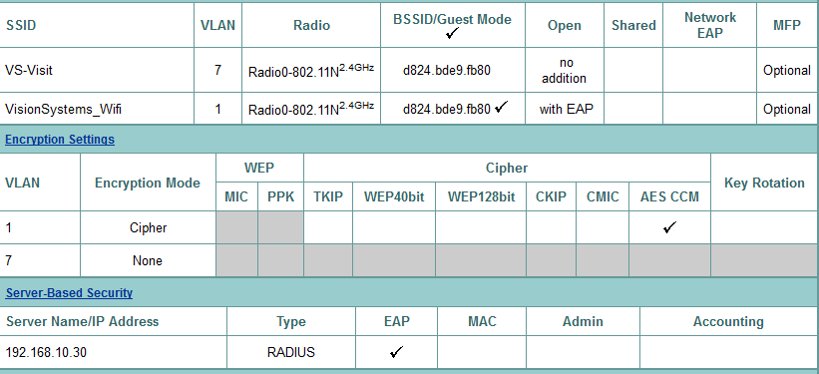Click the 192.168.10.30 server address
This screenshot has width=819, height=374.
coord(46,353)
